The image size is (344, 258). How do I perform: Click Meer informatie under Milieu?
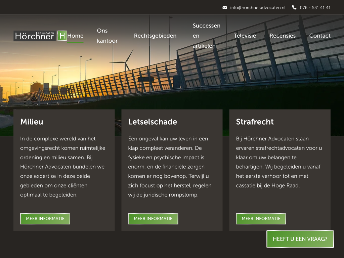[45, 219]
